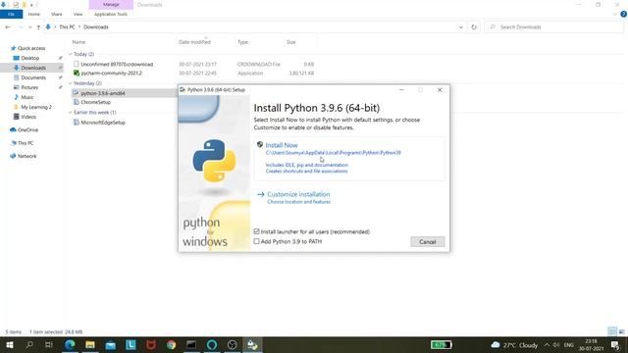Launch Microsoft Edge from taskbar
Screen dimensions: 628x353
[x=70, y=344]
